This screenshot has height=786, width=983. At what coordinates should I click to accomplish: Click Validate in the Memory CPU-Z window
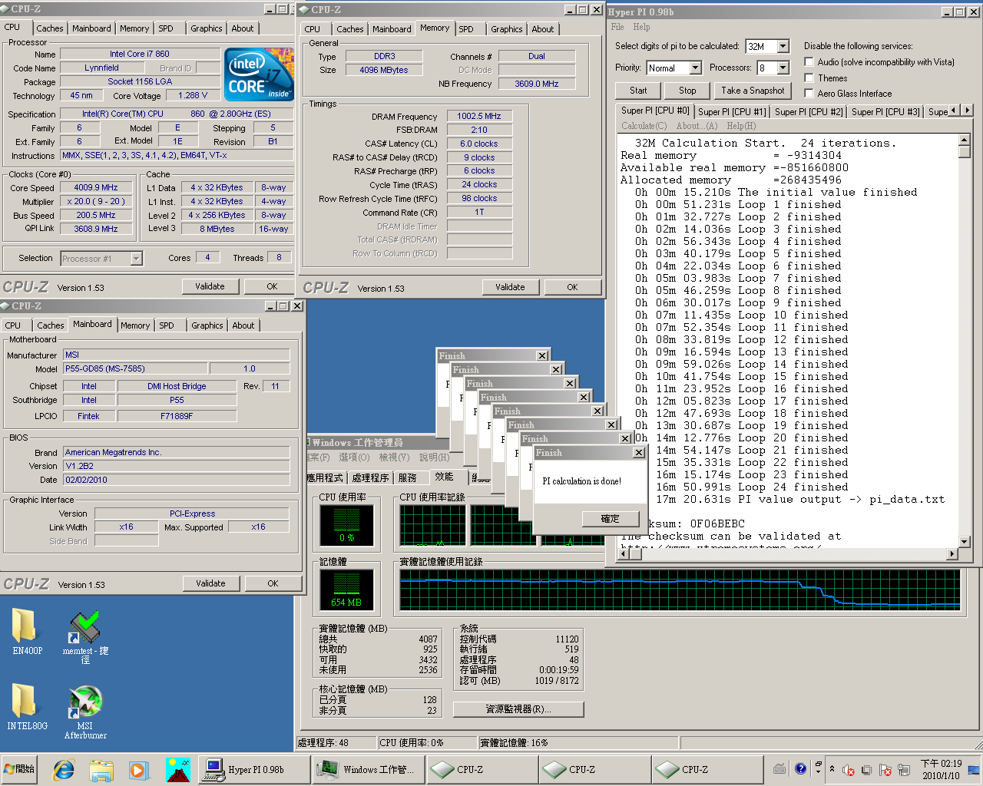point(510,287)
